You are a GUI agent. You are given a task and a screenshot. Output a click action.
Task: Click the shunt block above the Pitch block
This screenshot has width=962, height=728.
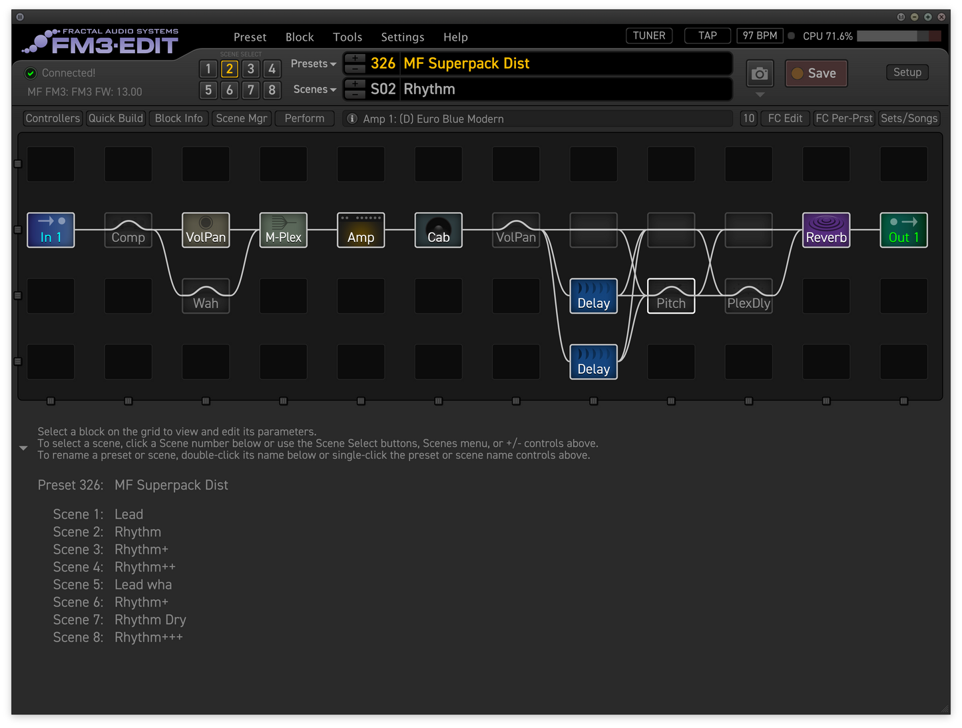tap(671, 230)
